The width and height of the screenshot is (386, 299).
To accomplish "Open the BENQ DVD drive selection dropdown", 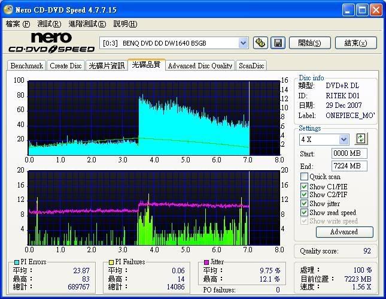I will [243, 43].
